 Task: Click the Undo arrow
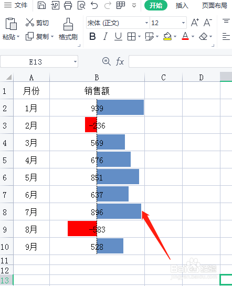click(x=94, y=5)
